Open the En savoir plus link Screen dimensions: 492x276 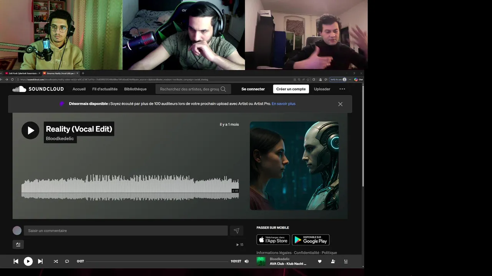point(284,103)
